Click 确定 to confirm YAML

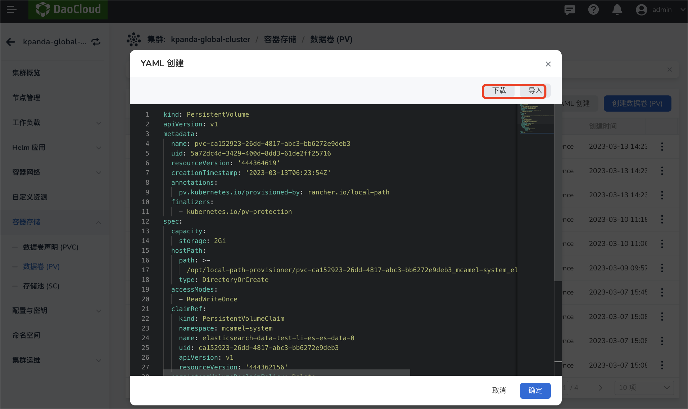click(x=535, y=391)
